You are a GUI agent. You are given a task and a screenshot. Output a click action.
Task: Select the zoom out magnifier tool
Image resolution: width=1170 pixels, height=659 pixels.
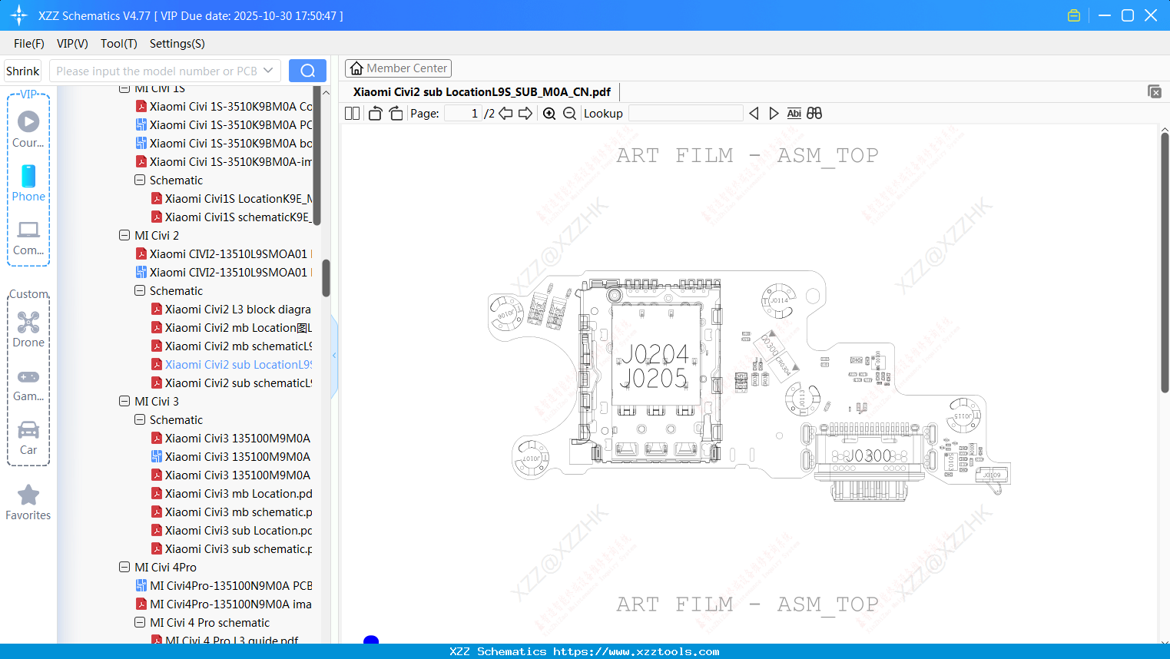coord(569,113)
